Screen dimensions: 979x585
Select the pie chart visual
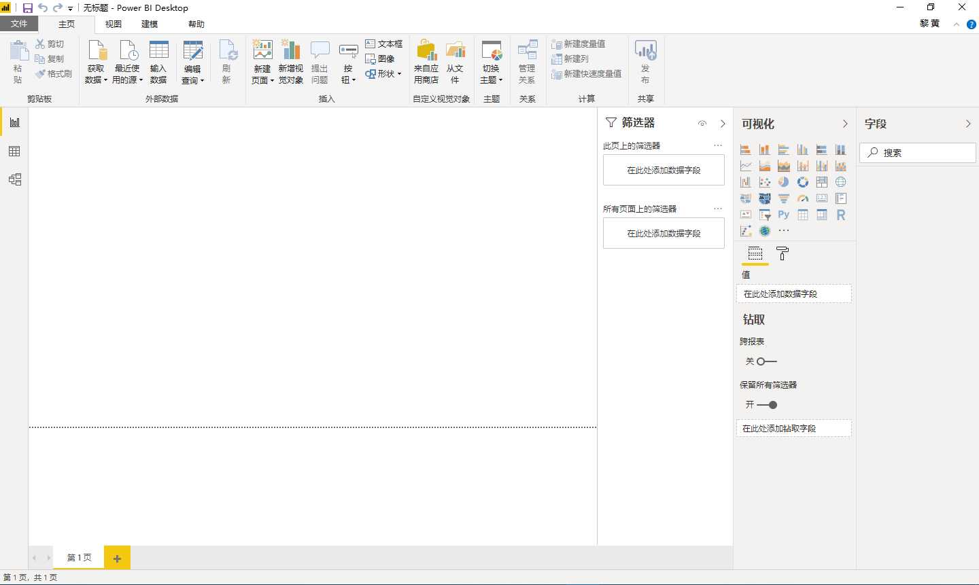click(784, 182)
